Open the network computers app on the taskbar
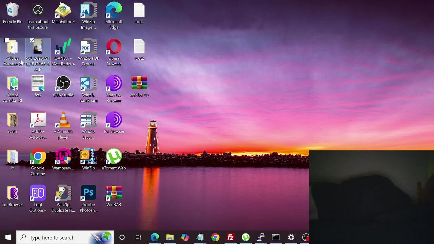Screen dimensions: 434x244 [x=261, y=237]
